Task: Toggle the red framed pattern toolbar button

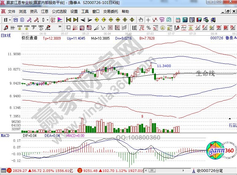Action: point(53,20)
